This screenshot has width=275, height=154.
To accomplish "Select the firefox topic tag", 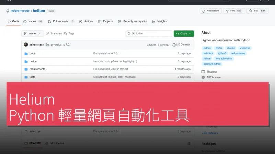I will point(219,48).
